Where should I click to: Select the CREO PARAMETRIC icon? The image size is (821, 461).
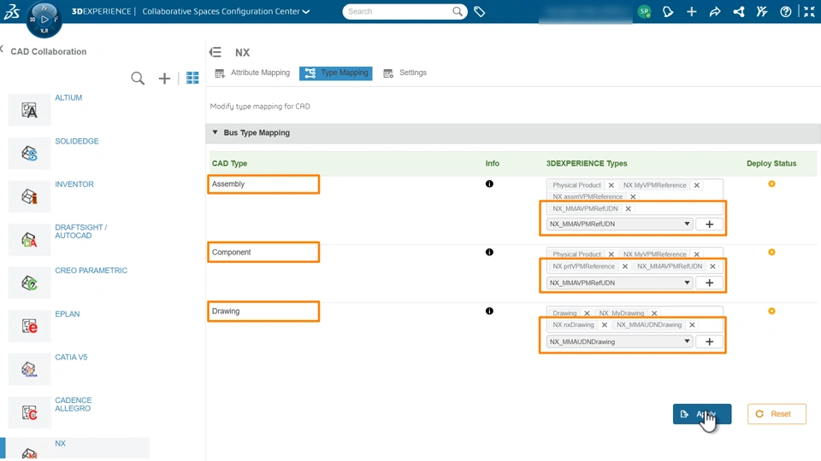[x=29, y=283]
